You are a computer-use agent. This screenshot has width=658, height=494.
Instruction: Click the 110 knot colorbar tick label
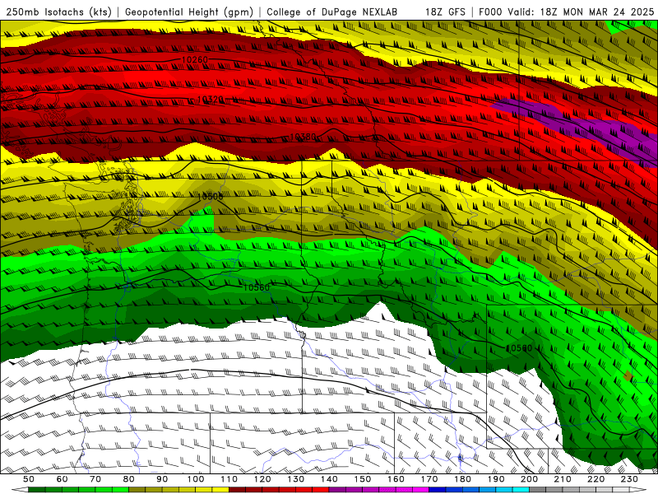coord(229,479)
